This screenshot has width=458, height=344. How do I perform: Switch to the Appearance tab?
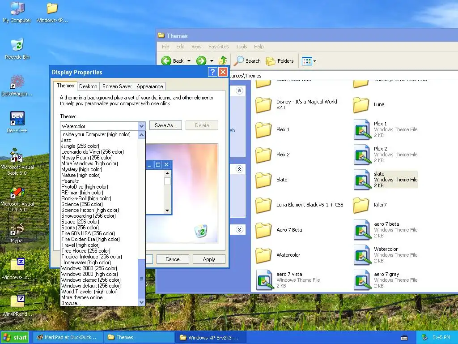tap(150, 86)
